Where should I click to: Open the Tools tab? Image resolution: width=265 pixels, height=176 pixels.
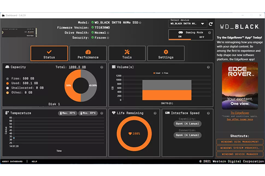tap(127, 54)
